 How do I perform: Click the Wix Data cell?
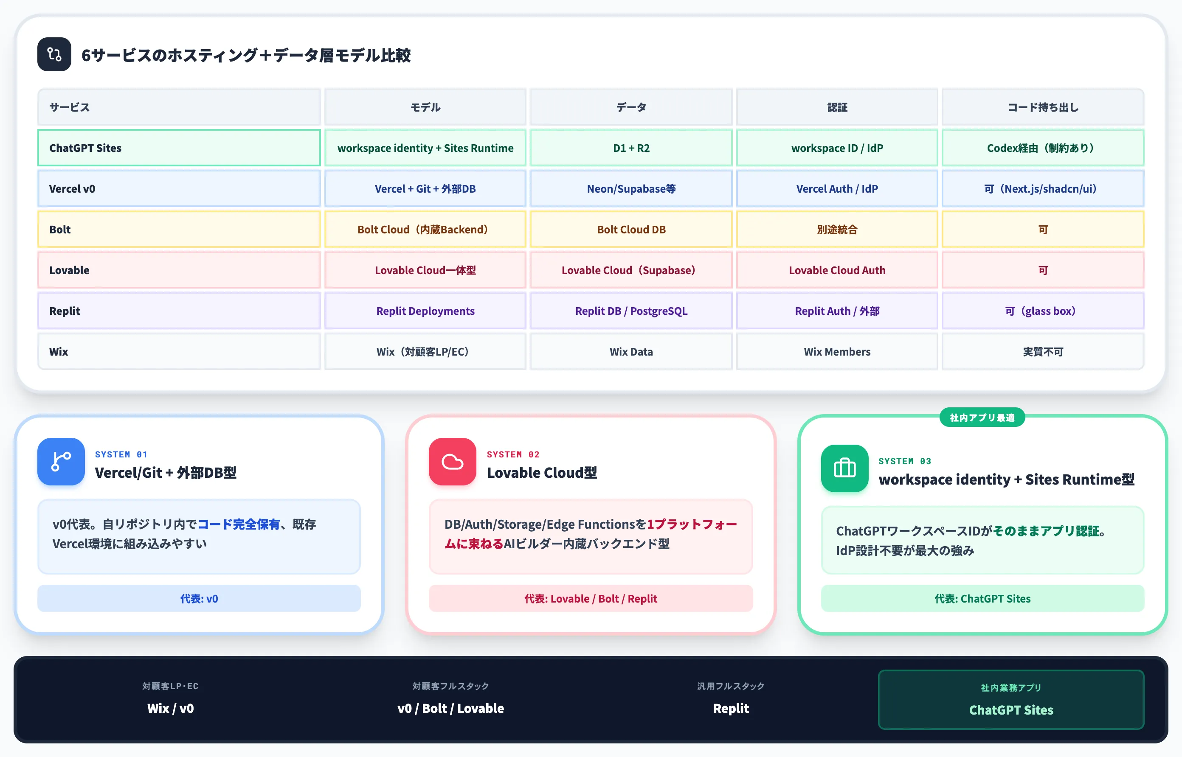click(631, 352)
